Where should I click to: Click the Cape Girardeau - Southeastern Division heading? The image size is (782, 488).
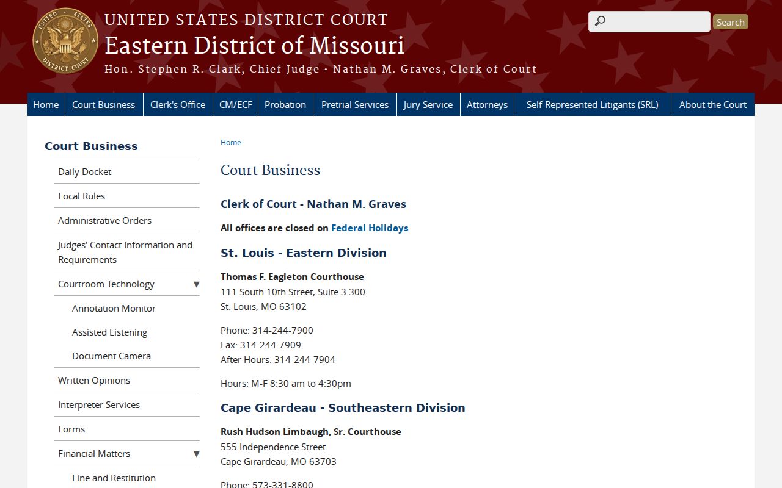343,407
